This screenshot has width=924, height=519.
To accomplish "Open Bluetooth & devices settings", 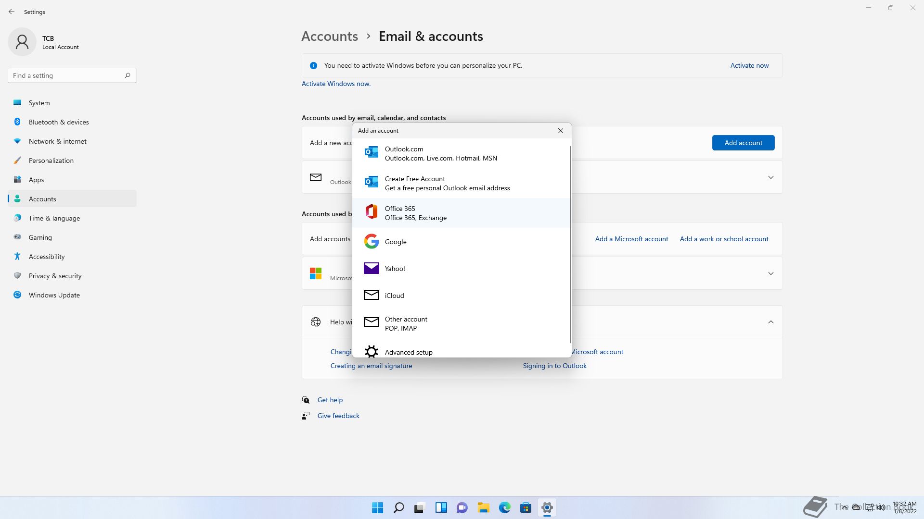I will 72,122.
